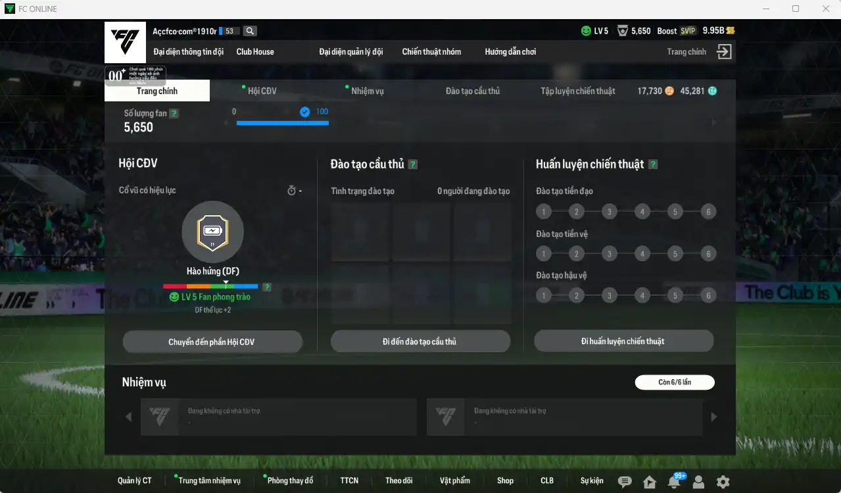Click the Đi huấn luyện chiến thuật button

[623, 341]
